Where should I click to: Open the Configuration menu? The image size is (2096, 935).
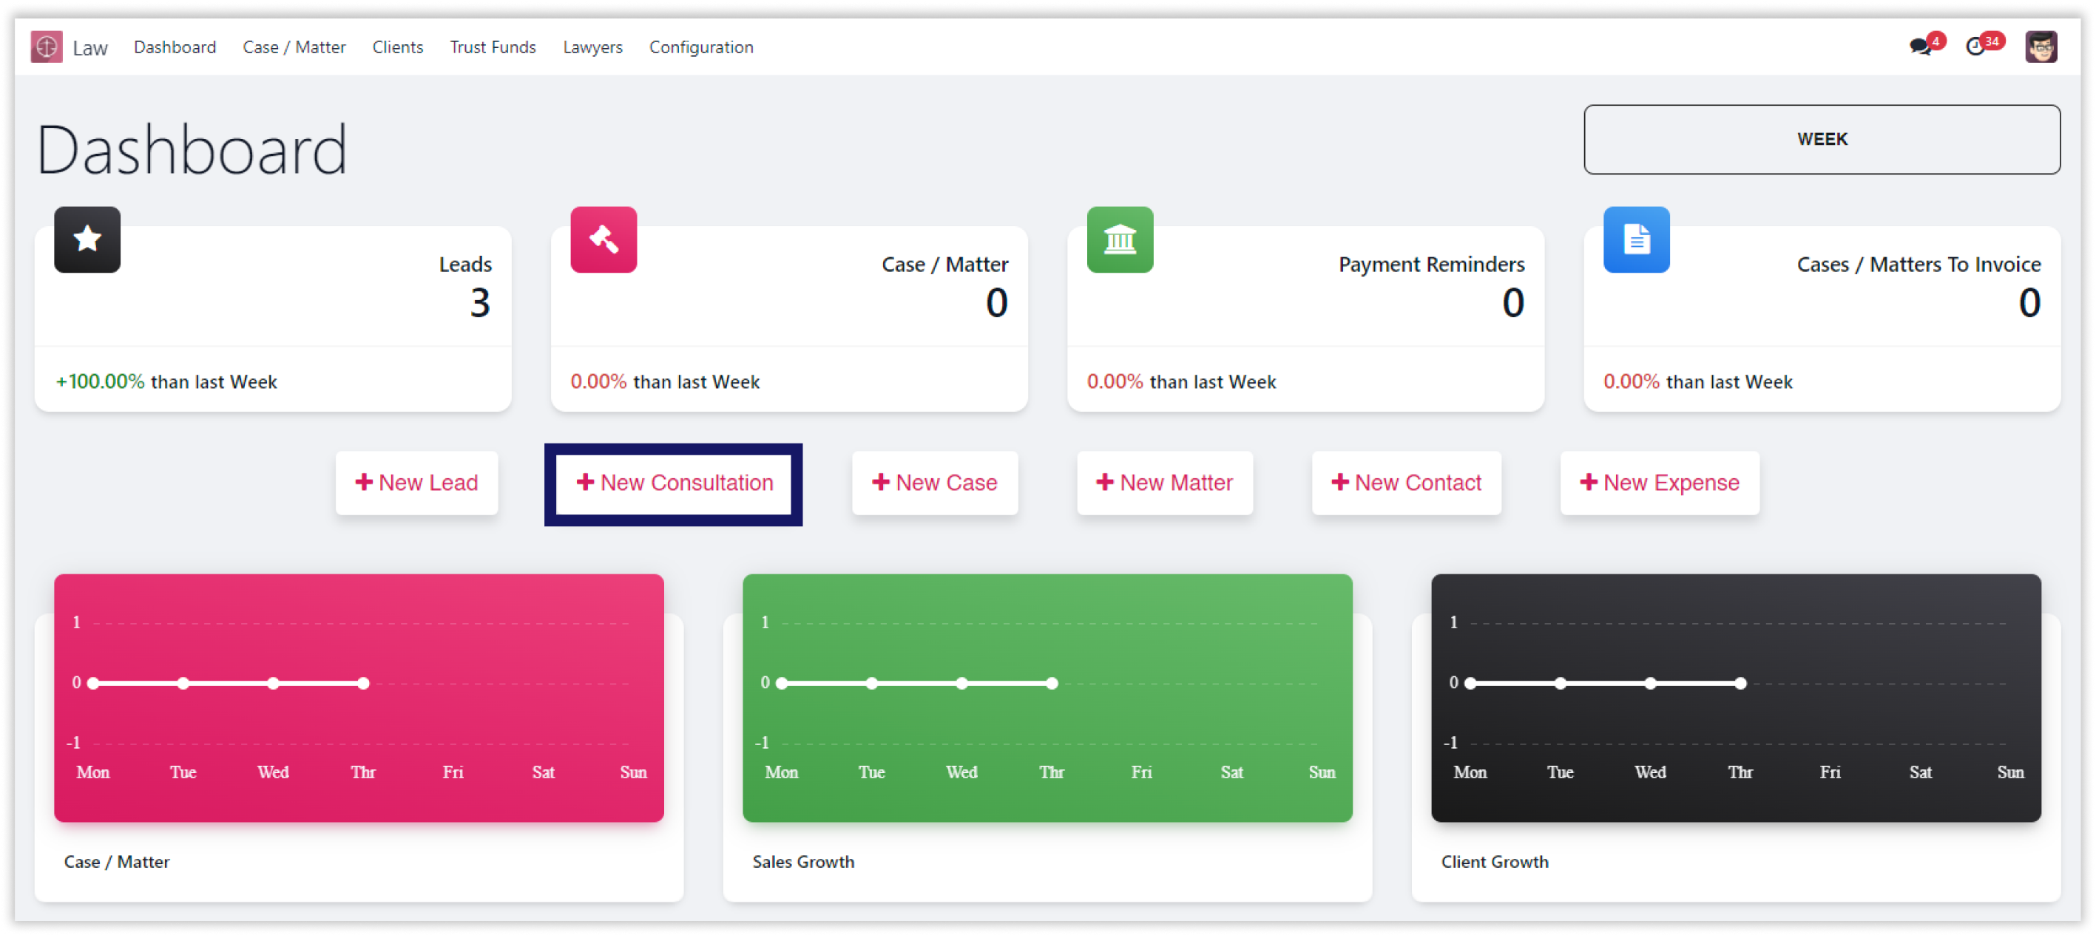pos(701,47)
